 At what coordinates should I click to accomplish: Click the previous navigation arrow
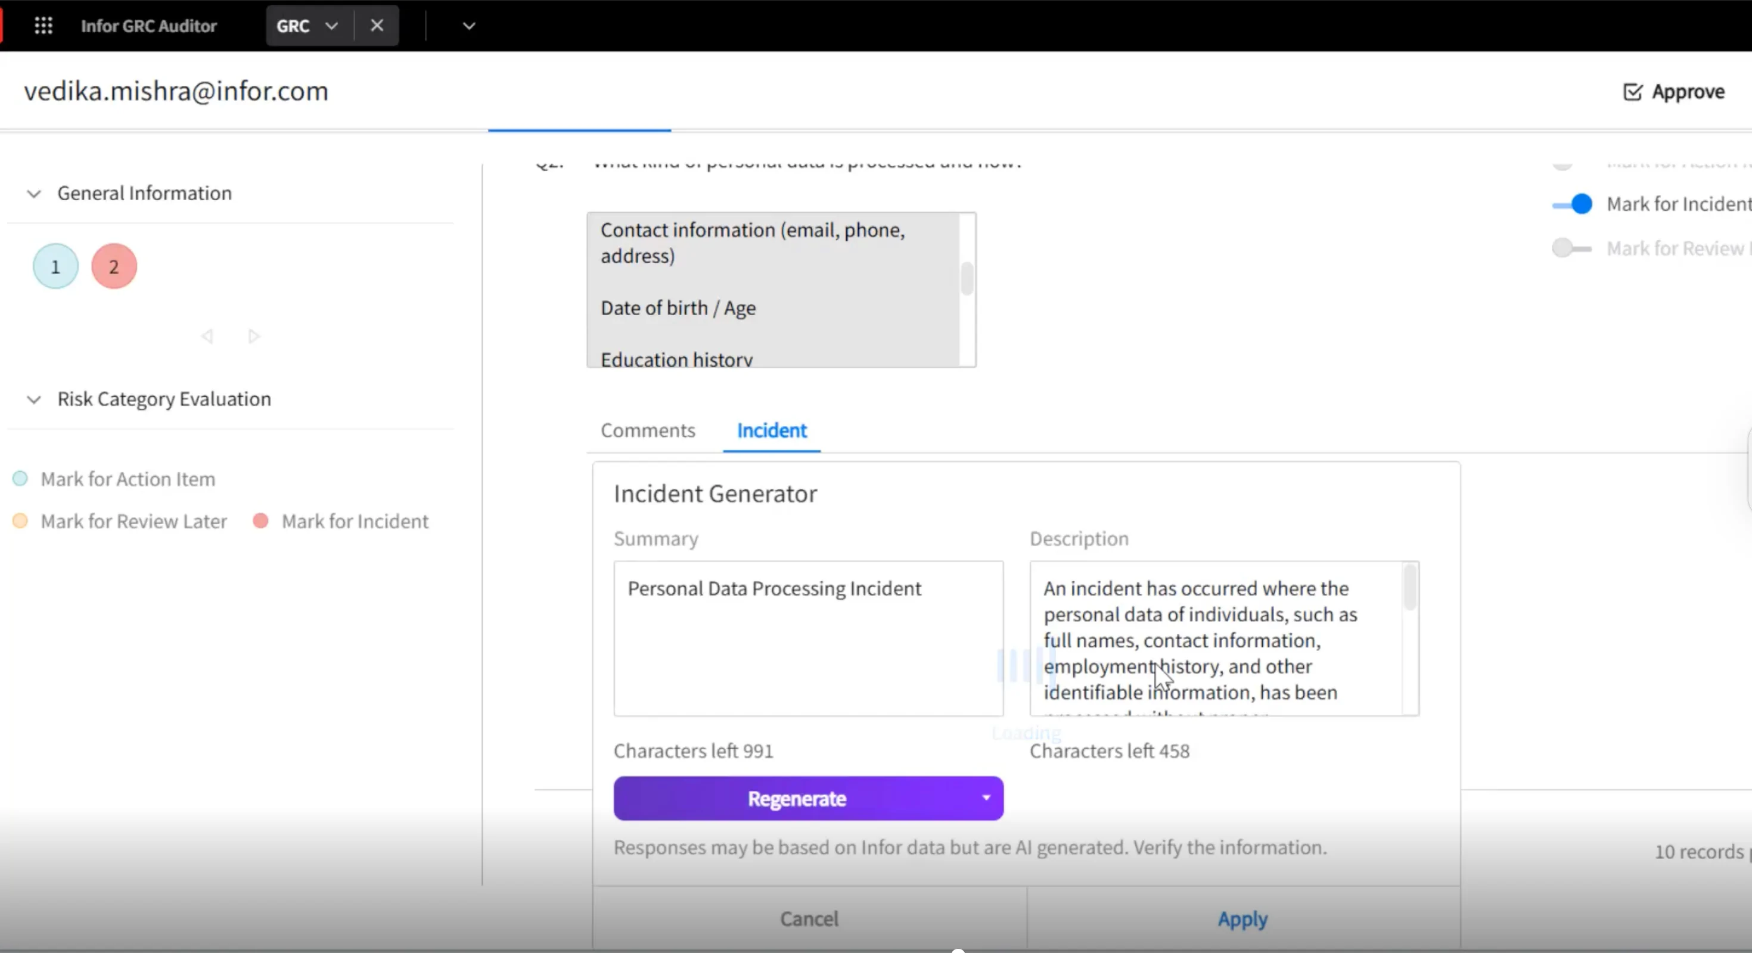(x=207, y=336)
